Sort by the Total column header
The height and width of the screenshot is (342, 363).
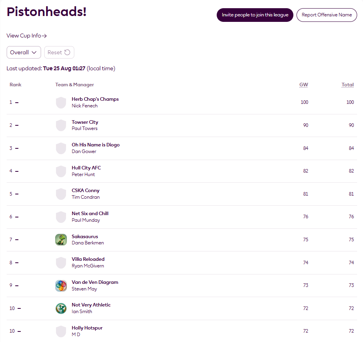(x=347, y=85)
